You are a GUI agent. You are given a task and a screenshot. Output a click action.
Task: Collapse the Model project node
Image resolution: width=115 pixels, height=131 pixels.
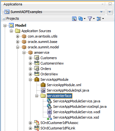pyautogui.click(x=5, y=25)
